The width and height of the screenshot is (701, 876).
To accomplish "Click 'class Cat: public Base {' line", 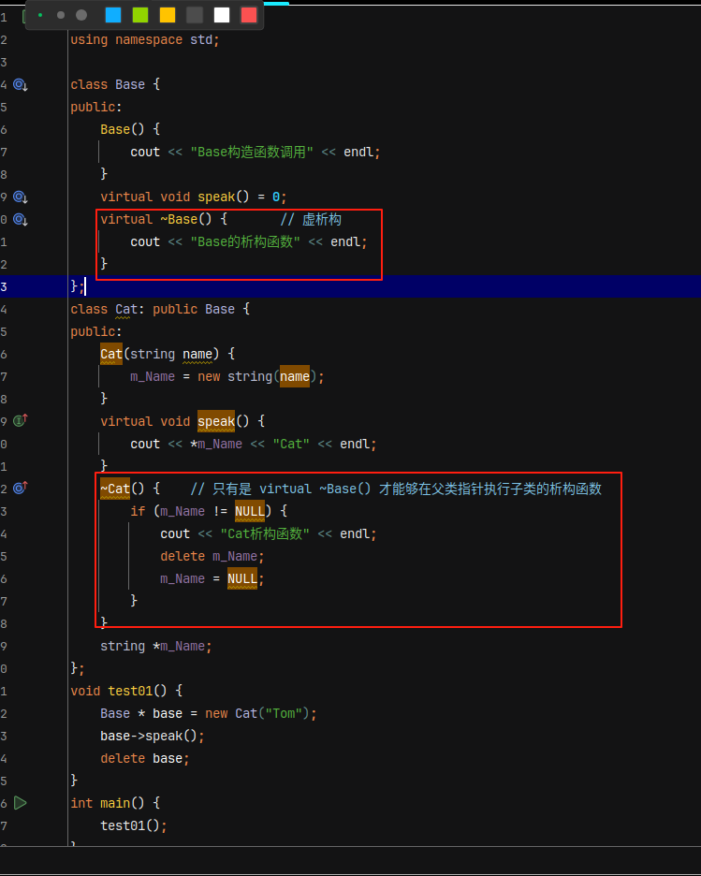I will 160,309.
